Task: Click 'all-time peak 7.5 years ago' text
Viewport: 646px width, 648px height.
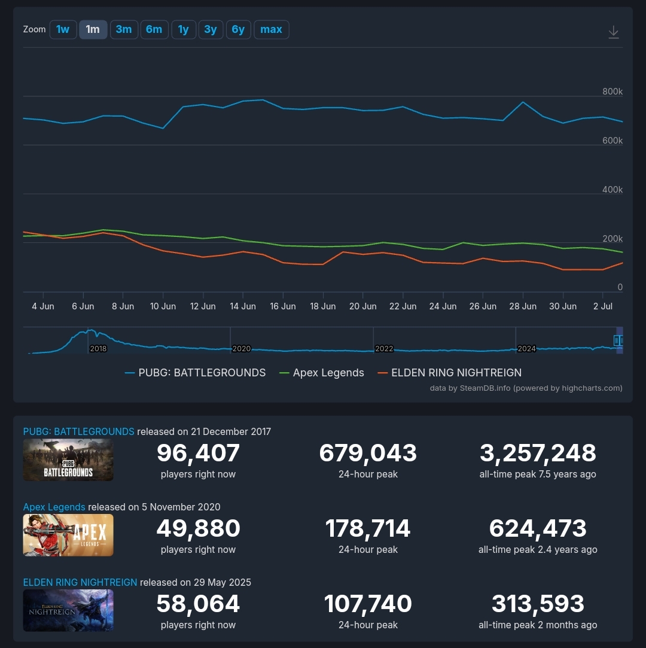Action: [x=538, y=474]
